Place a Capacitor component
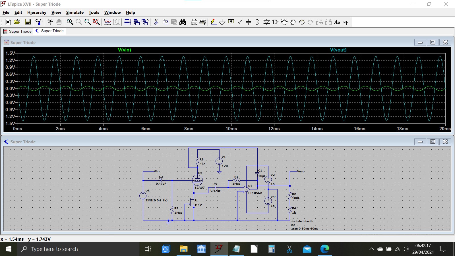The height and width of the screenshot is (256, 455). [249, 22]
